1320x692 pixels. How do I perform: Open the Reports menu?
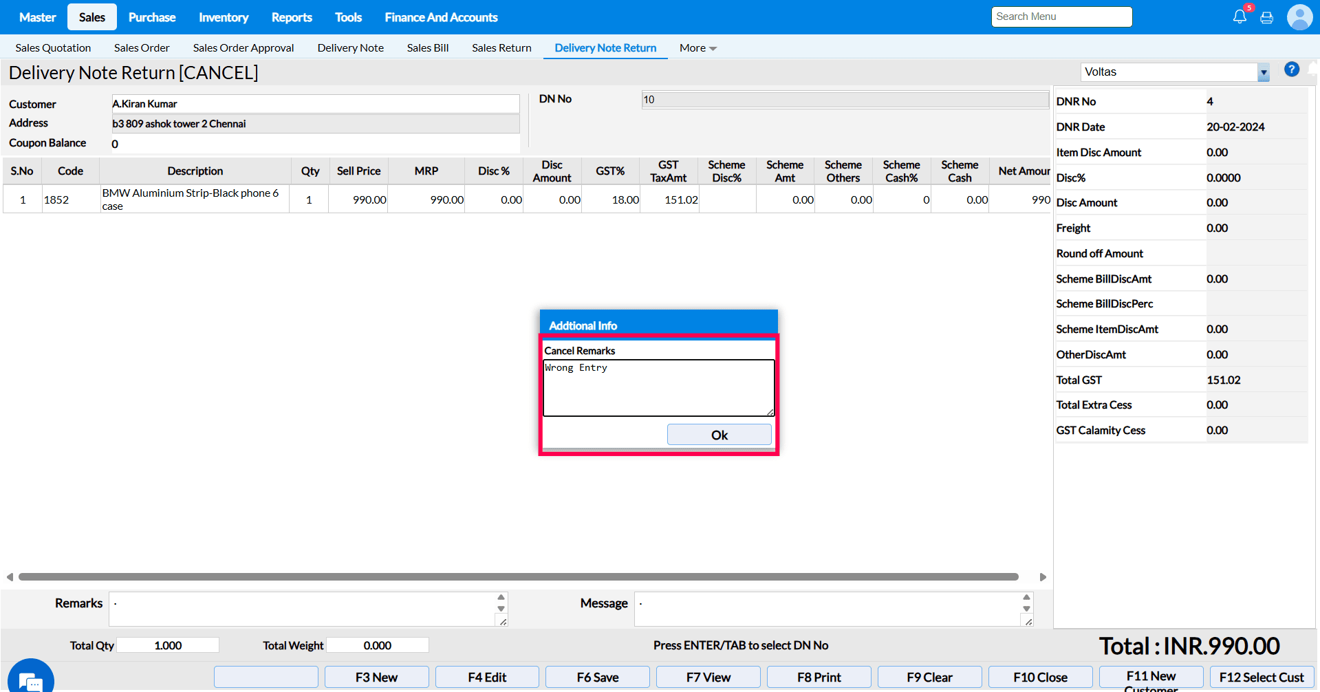pos(292,17)
